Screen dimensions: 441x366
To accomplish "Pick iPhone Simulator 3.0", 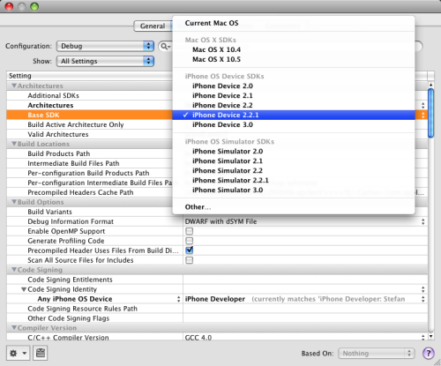I will click(294, 190).
